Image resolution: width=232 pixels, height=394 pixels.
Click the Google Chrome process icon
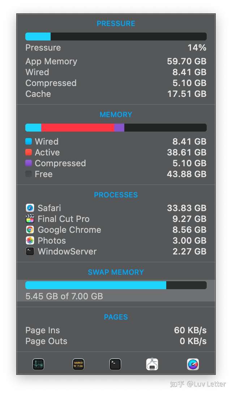[x=30, y=230]
